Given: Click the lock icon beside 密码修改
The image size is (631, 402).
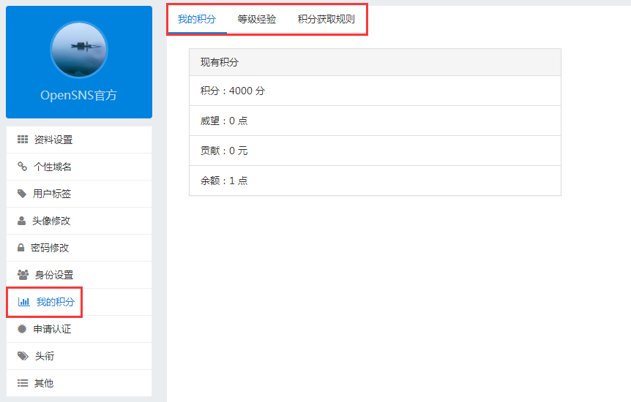Looking at the screenshot, I should (21, 248).
